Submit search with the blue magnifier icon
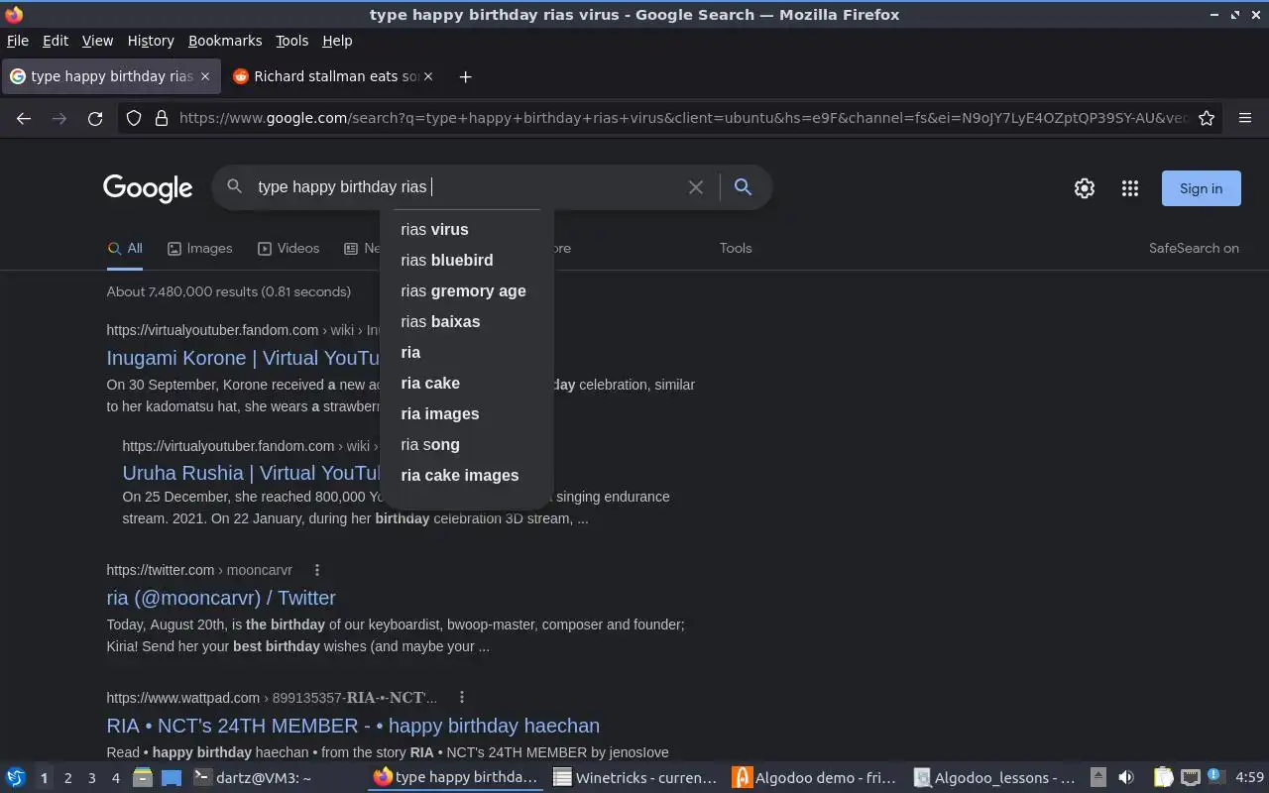This screenshot has width=1269, height=793. click(743, 186)
